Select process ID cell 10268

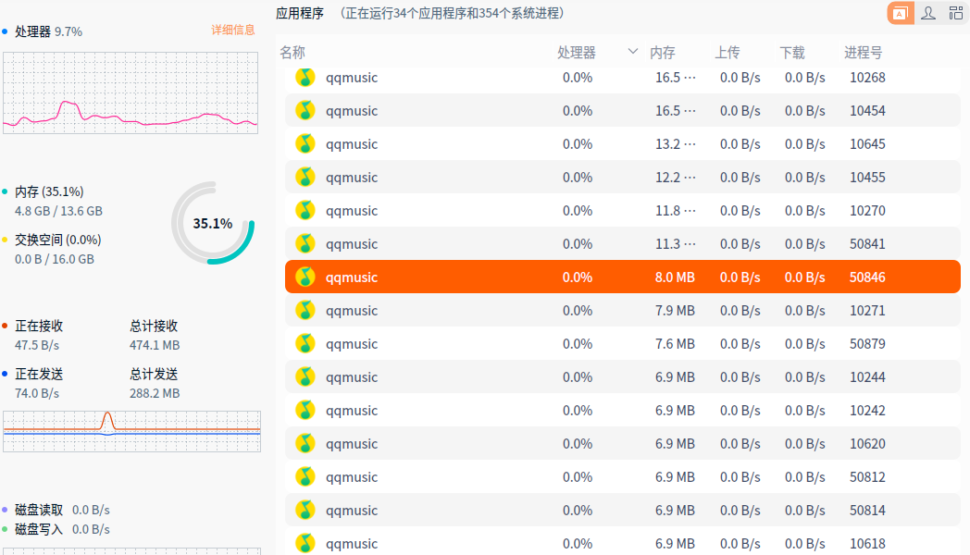(x=867, y=78)
